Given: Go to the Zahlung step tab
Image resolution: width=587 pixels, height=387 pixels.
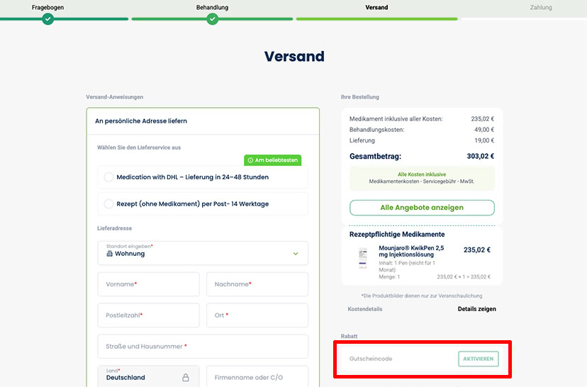Looking at the screenshot, I should pyautogui.click(x=541, y=7).
